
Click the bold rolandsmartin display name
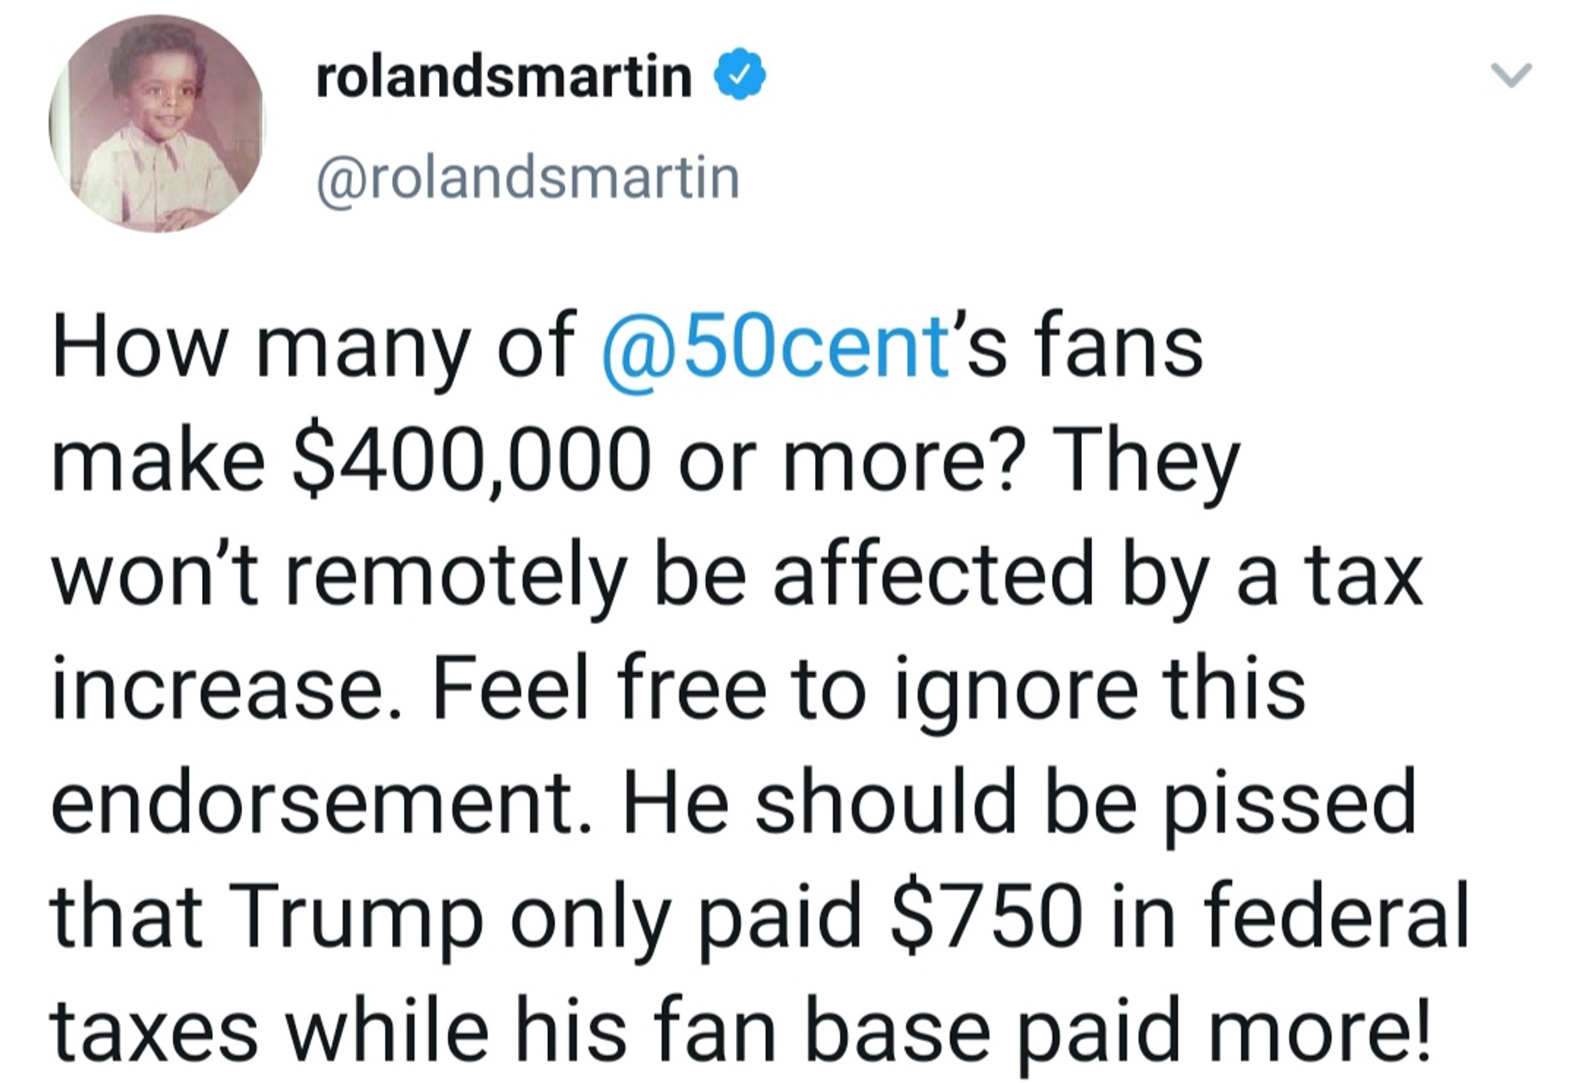[x=503, y=77]
